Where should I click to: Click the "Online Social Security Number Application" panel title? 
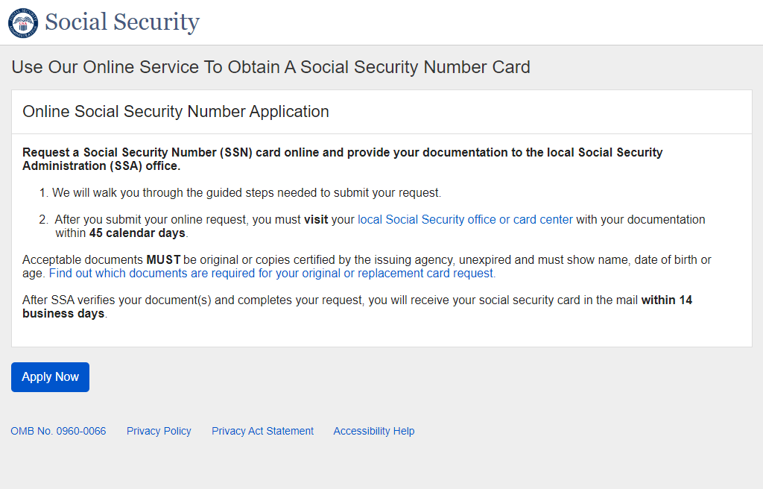pyautogui.click(x=176, y=112)
